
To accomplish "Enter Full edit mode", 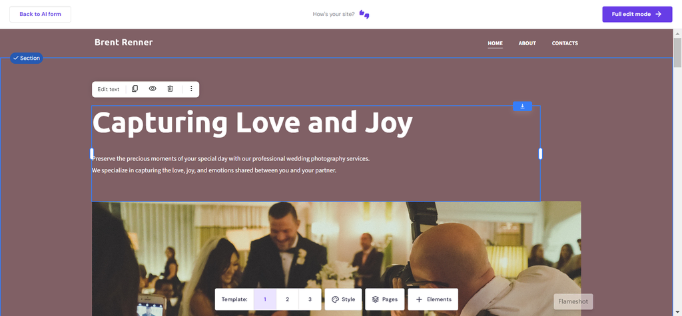I will pyautogui.click(x=637, y=15).
